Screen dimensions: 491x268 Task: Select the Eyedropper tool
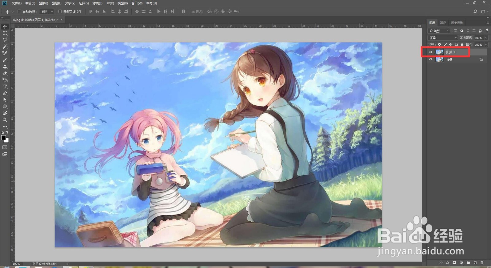tap(5, 53)
